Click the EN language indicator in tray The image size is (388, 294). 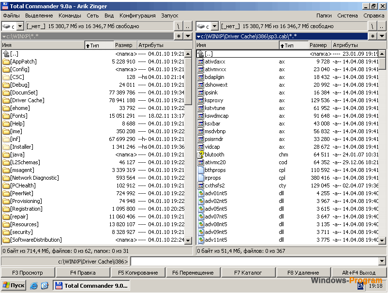[360, 286]
